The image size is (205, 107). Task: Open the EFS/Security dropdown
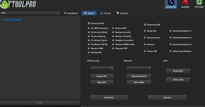(x=102, y=68)
